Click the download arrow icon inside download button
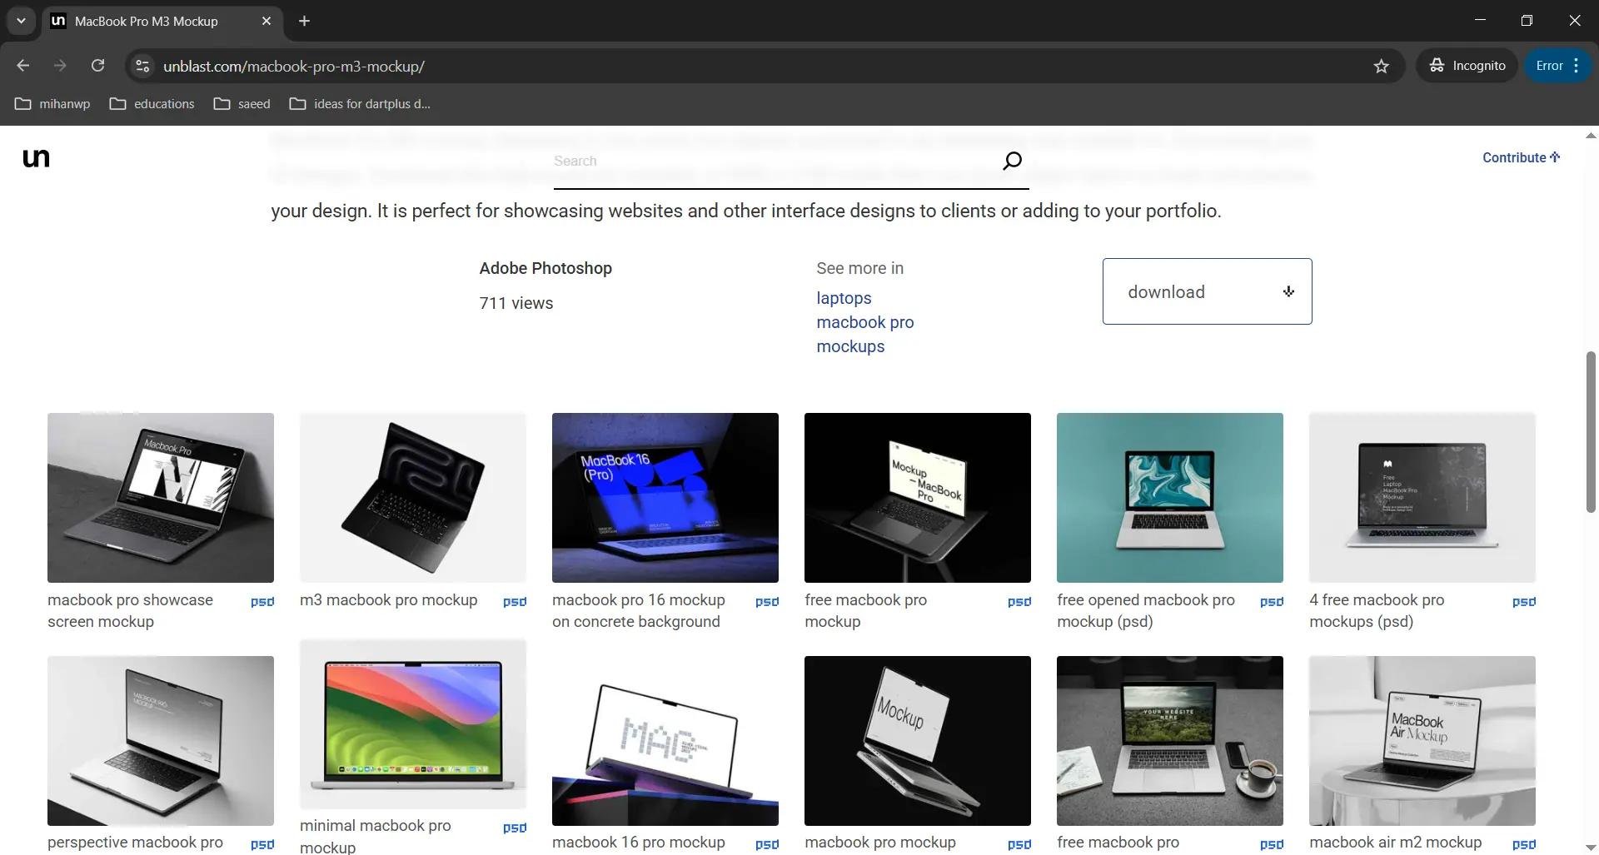The image size is (1599, 855). (1288, 291)
